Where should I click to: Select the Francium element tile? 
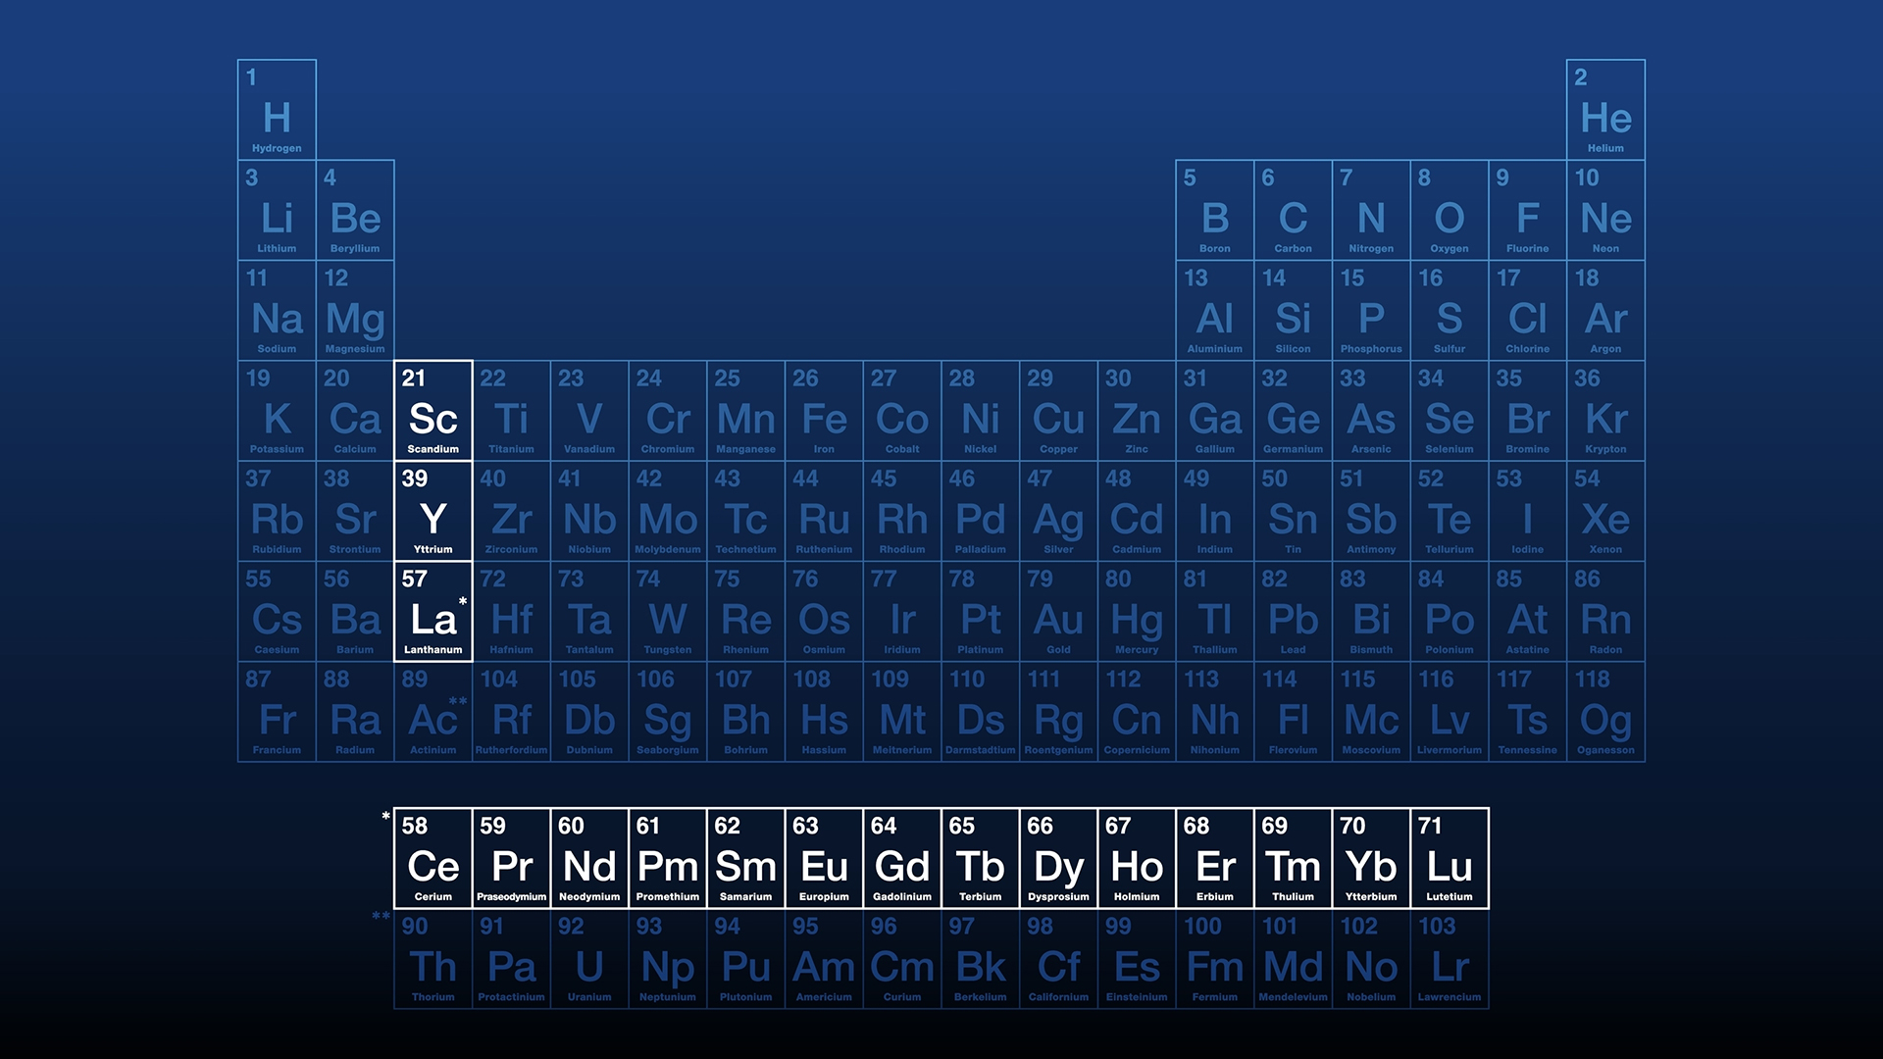click(277, 712)
